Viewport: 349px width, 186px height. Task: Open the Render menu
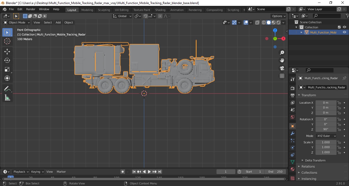[31, 9]
